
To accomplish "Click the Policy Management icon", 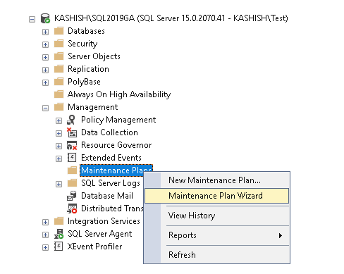I will pos(71,120).
